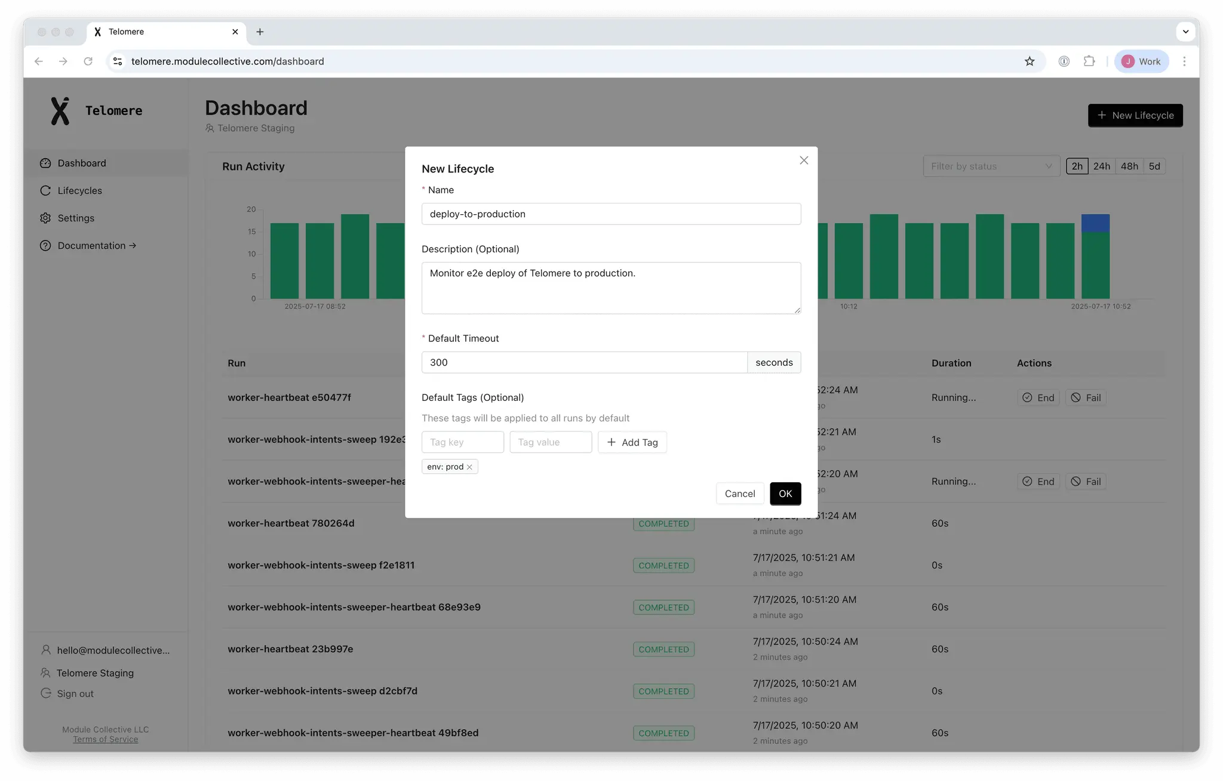This screenshot has height=781, width=1223.
Task: End the worker-webhook-intents-sweeper-heartbeat running run
Action: click(x=1038, y=481)
